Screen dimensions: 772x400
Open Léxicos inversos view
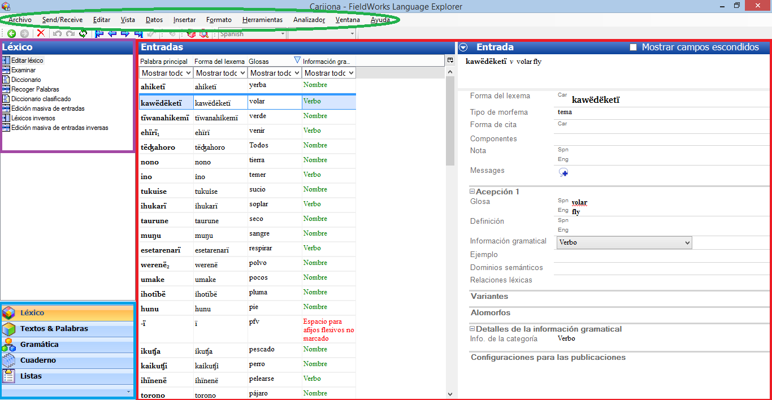(29, 118)
